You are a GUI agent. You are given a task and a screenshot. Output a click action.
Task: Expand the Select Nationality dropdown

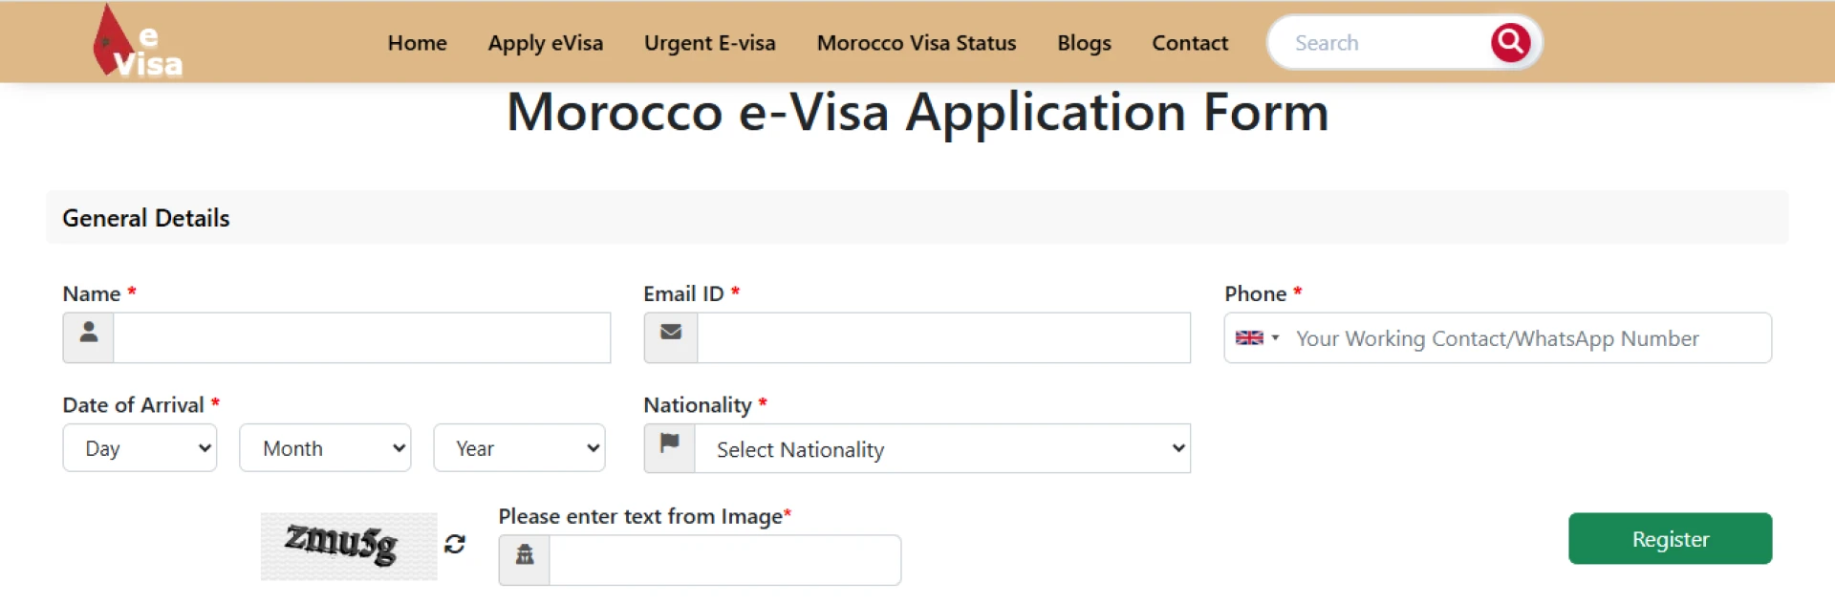coord(941,448)
